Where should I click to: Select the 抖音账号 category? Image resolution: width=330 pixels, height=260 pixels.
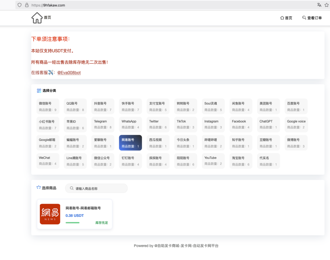tap(103, 107)
